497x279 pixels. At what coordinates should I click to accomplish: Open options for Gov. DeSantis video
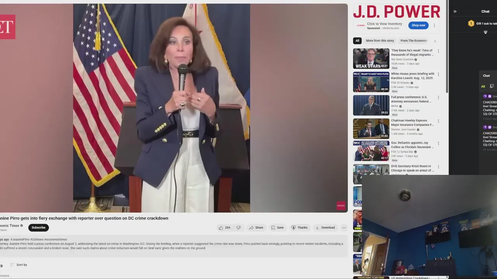(438, 143)
